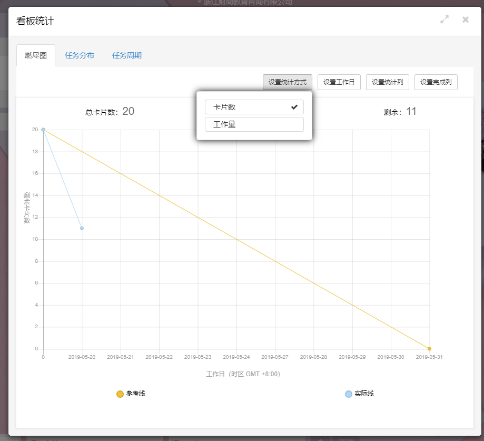Switch to the 燃尽图 tab
The height and width of the screenshot is (441, 484).
click(x=36, y=56)
